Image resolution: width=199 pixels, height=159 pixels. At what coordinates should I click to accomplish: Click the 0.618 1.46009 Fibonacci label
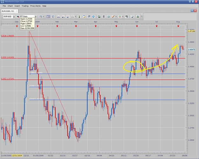pos(8,36)
